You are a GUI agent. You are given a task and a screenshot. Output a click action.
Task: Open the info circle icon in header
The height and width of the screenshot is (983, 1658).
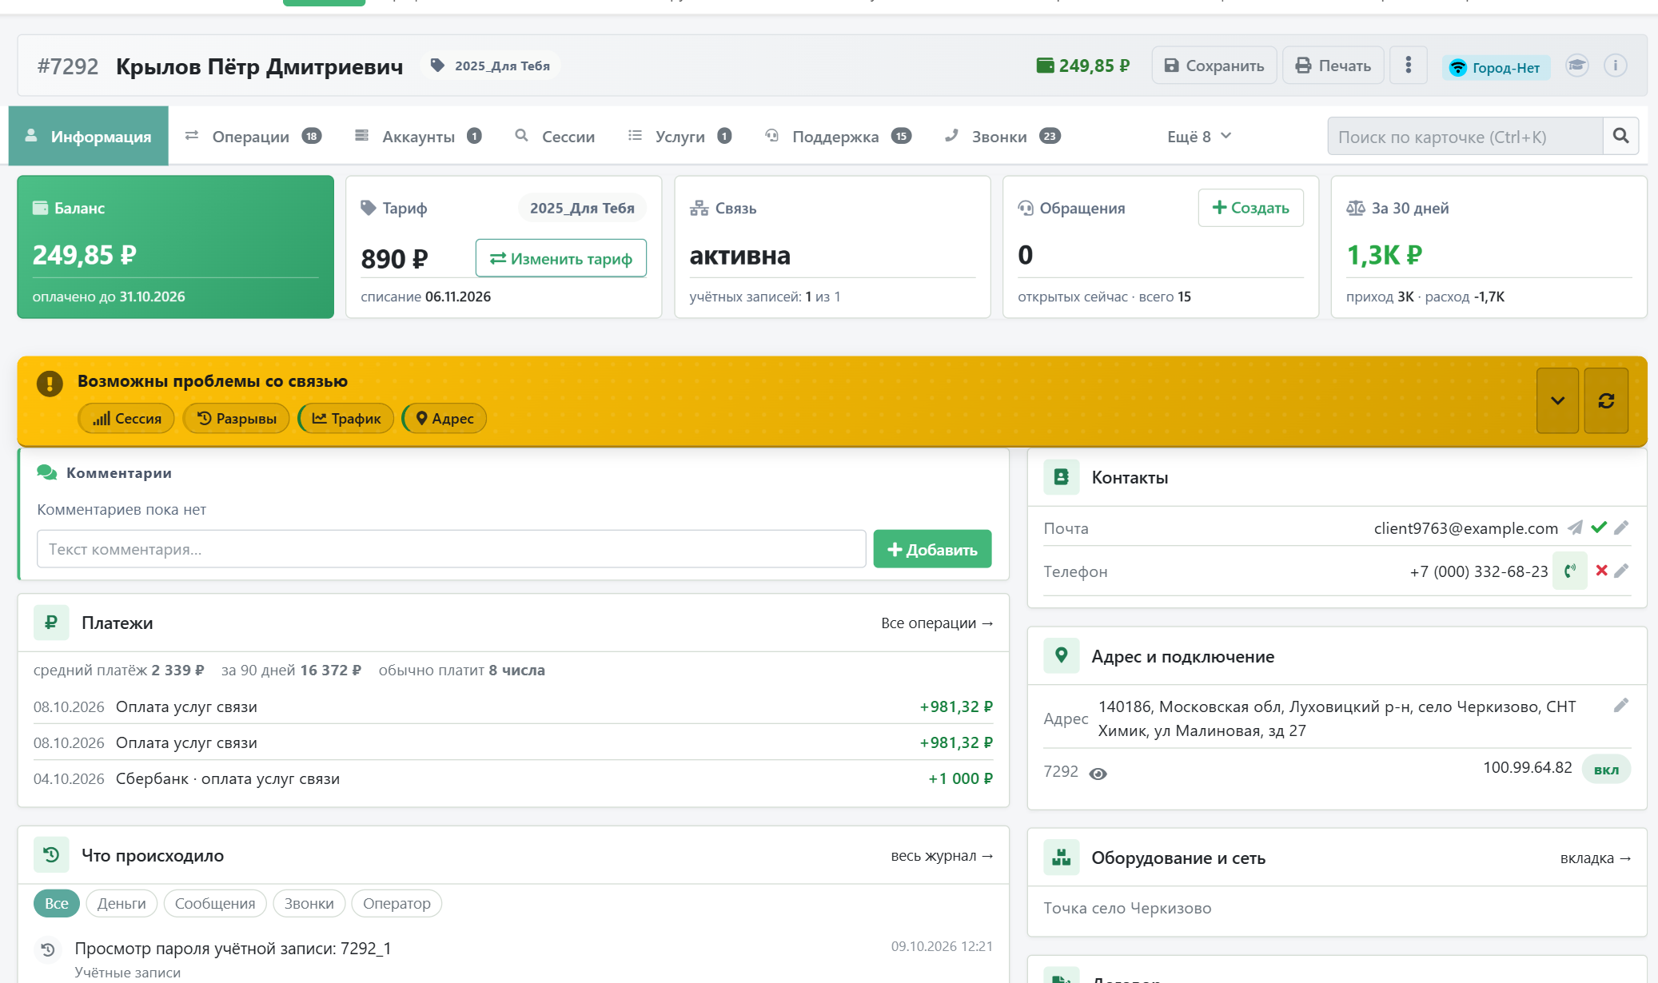pyautogui.click(x=1615, y=66)
